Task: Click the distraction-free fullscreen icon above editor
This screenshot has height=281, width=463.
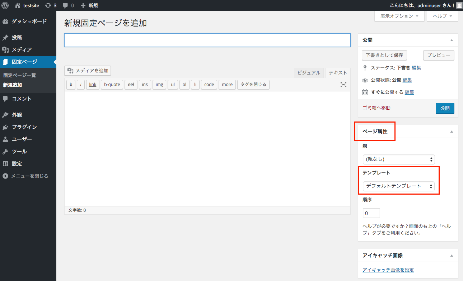Action: coord(343,85)
